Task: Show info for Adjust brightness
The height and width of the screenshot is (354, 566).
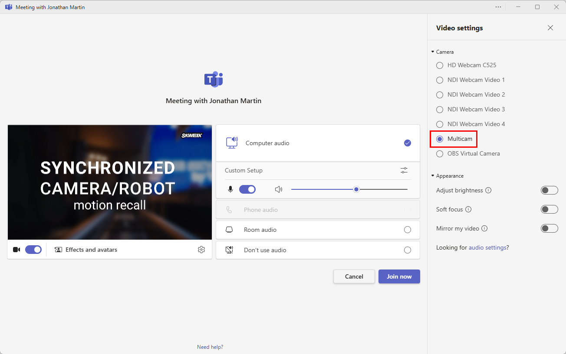Action: 488,190
